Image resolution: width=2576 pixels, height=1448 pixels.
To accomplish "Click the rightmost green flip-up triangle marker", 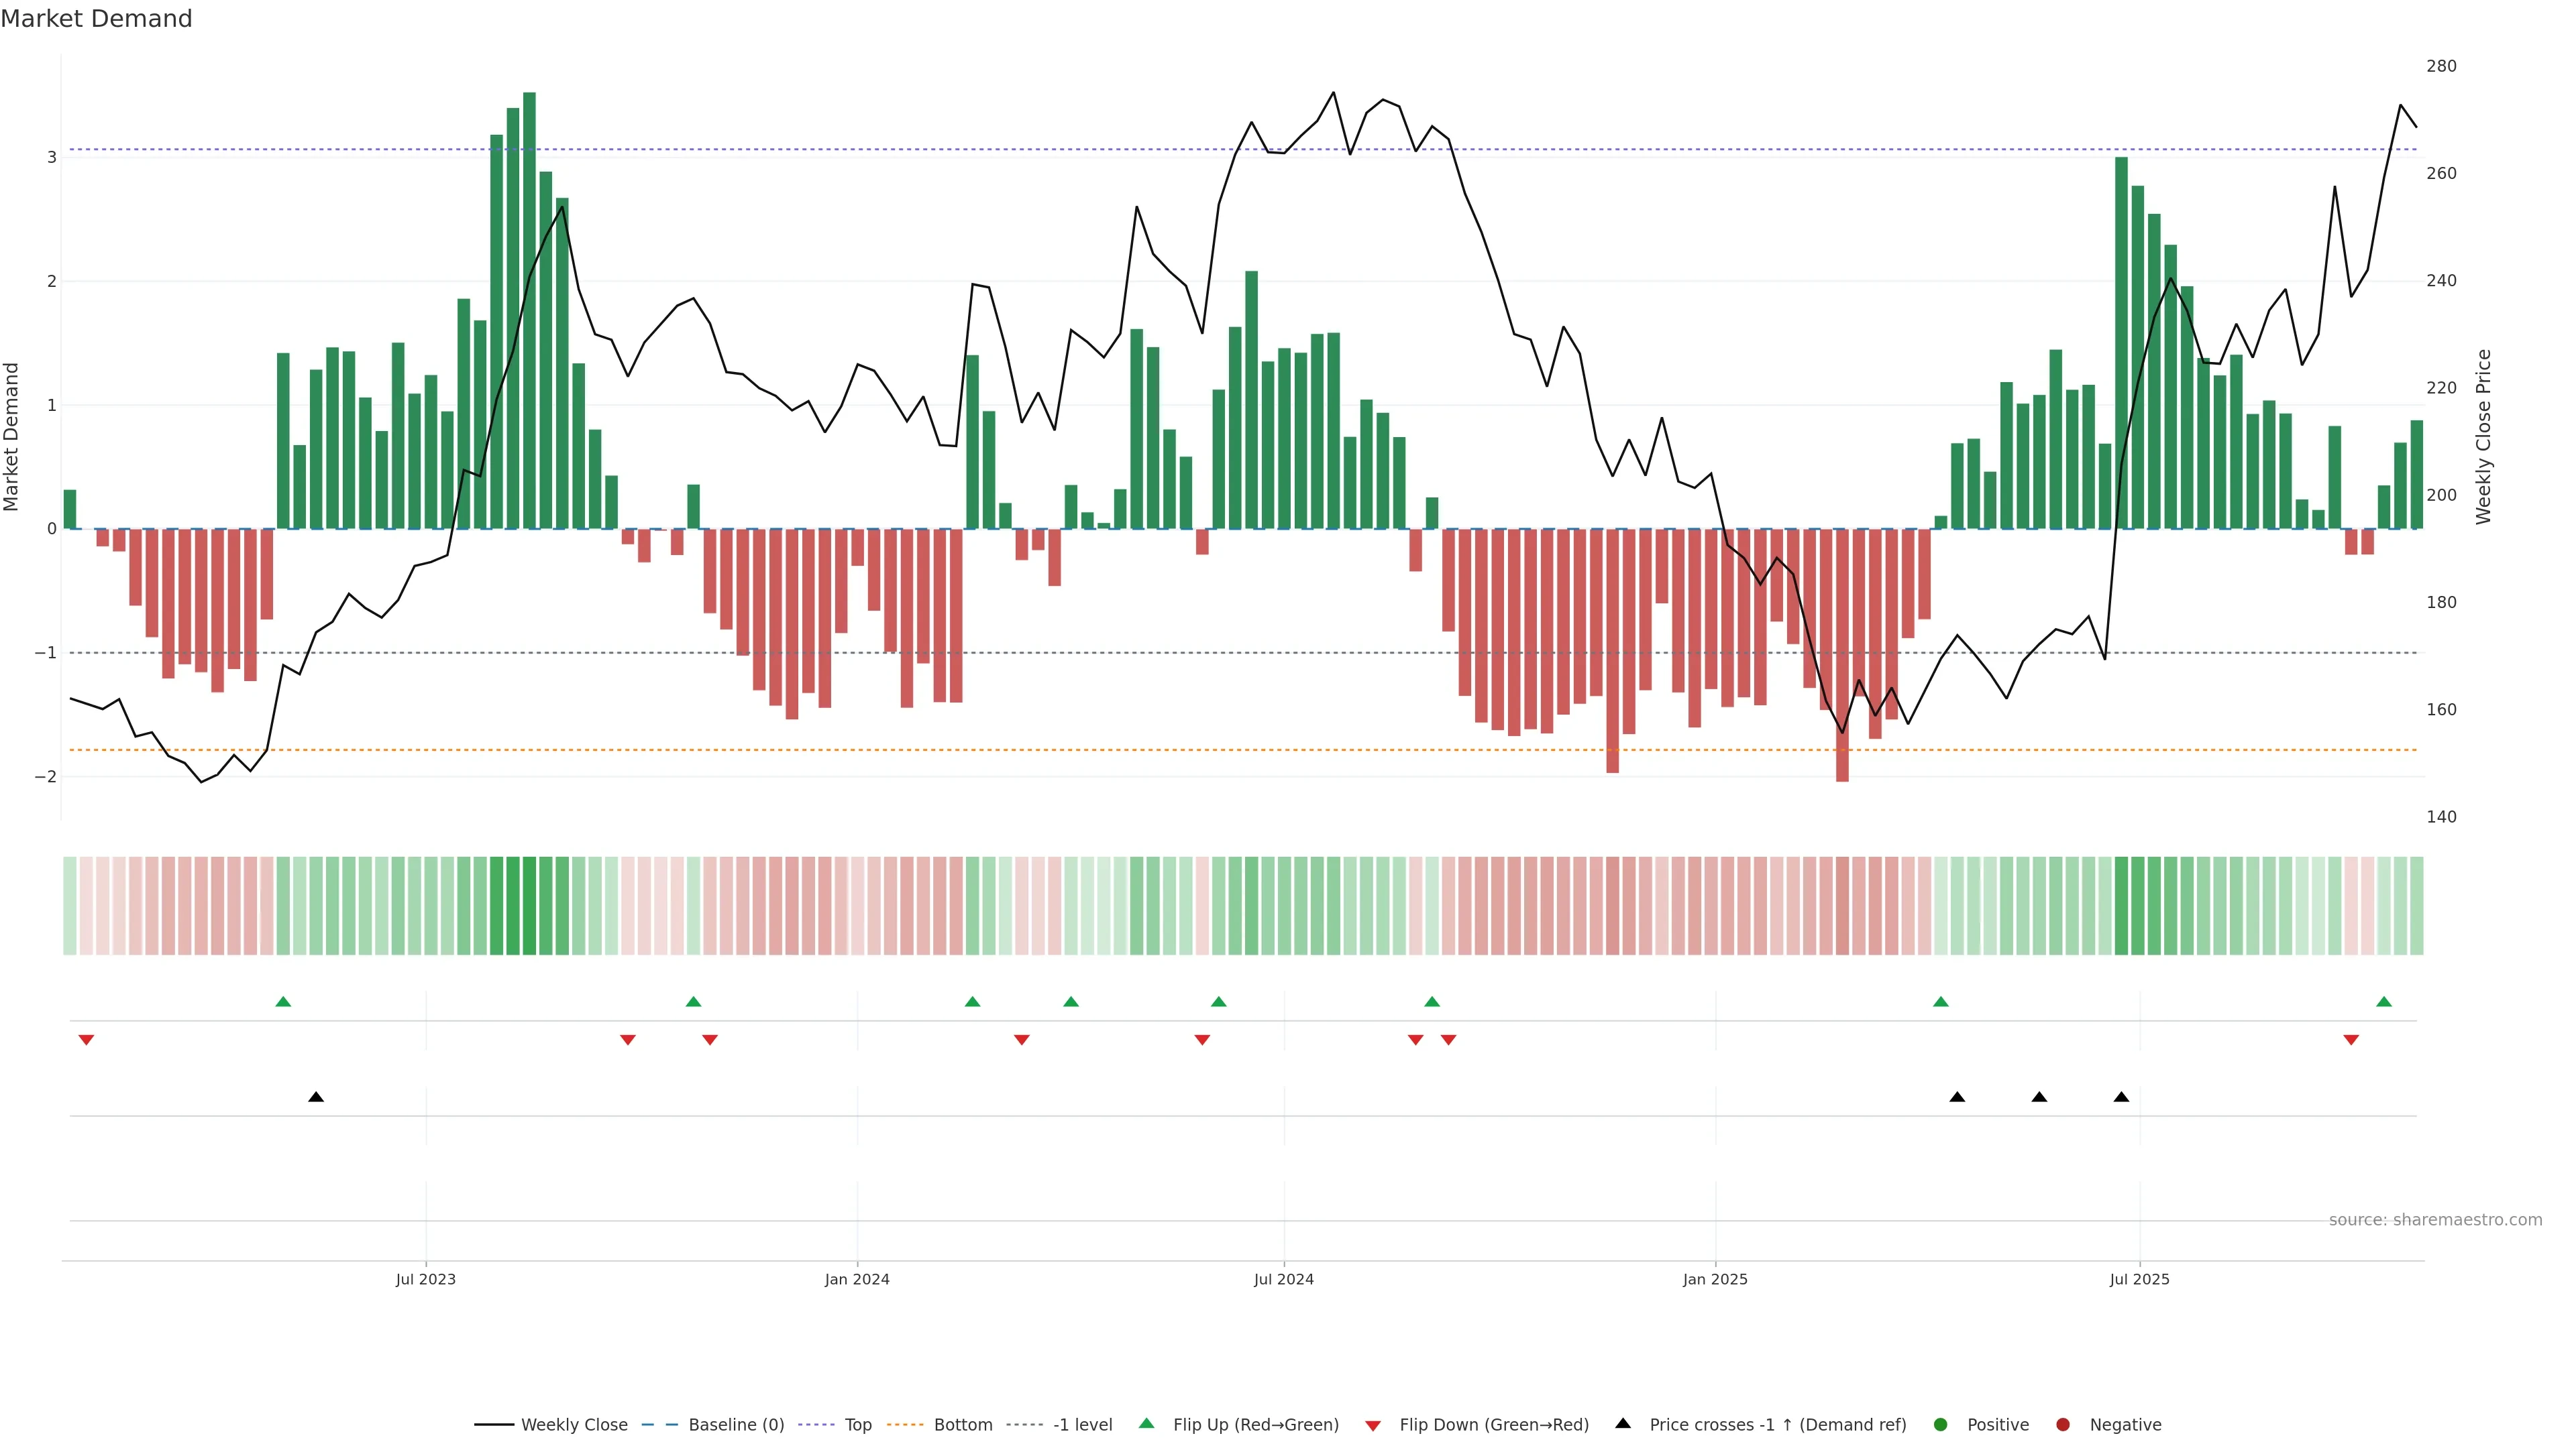I will click(x=2384, y=1002).
